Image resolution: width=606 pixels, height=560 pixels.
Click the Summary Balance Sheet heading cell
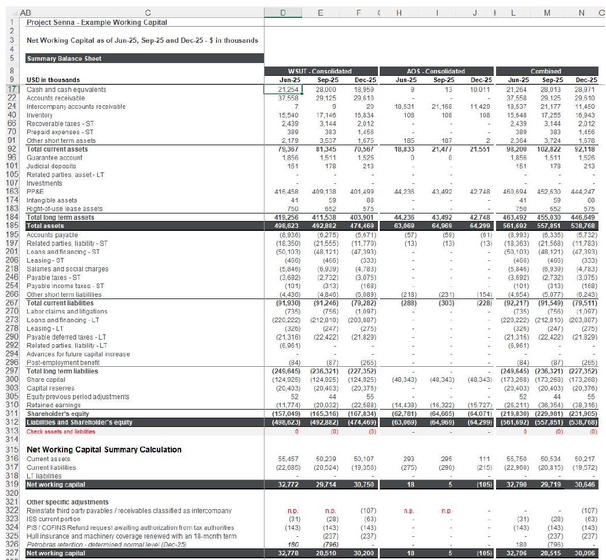point(64,58)
